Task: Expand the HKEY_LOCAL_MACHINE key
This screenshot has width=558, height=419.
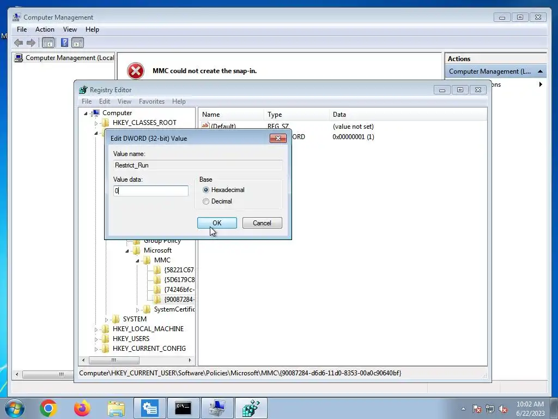Action: point(96,330)
